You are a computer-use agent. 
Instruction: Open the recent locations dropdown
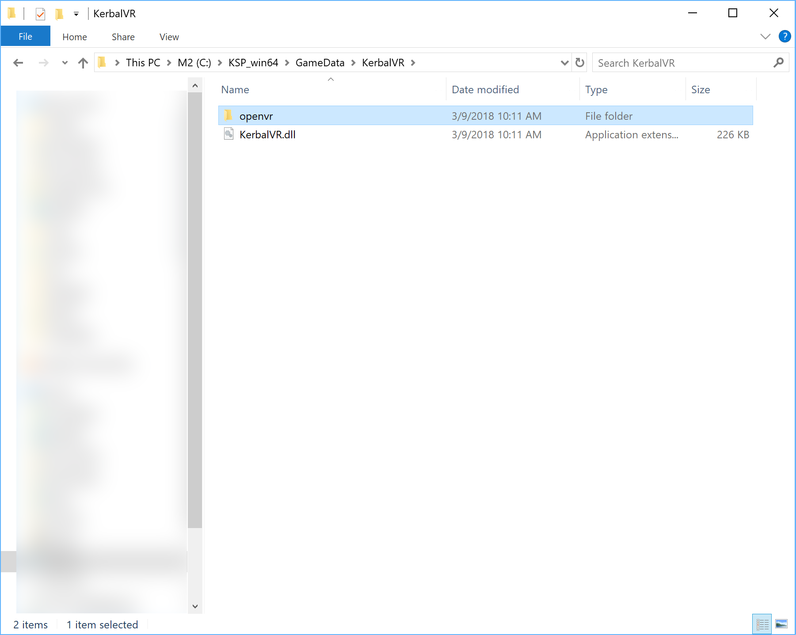pyautogui.click(x=65, y=63)
